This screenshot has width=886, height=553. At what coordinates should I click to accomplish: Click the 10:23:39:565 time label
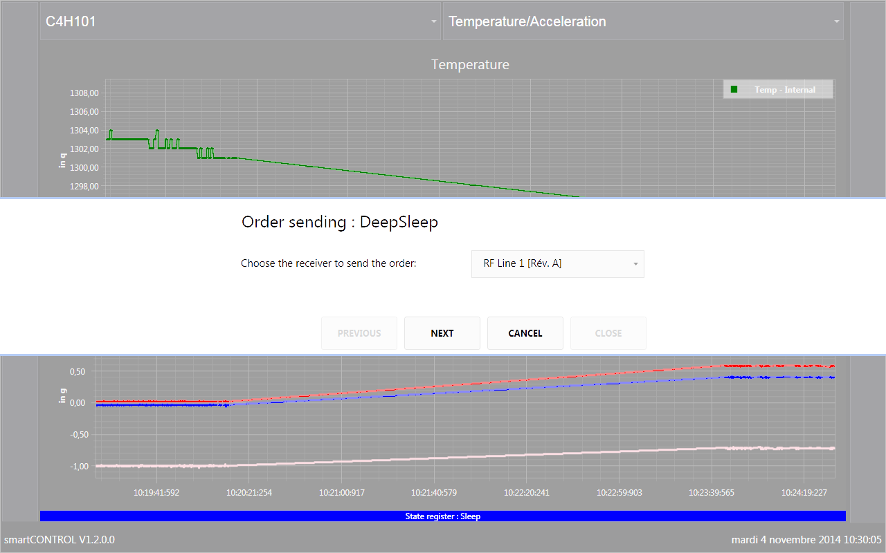(x=712, y=493)
